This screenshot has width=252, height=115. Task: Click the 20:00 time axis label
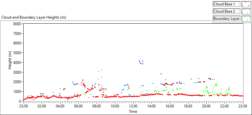206,106
